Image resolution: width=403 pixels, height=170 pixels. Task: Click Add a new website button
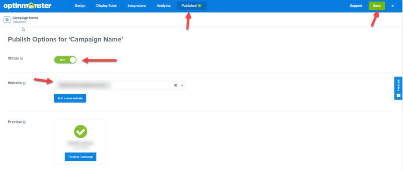tap(70, 98)
